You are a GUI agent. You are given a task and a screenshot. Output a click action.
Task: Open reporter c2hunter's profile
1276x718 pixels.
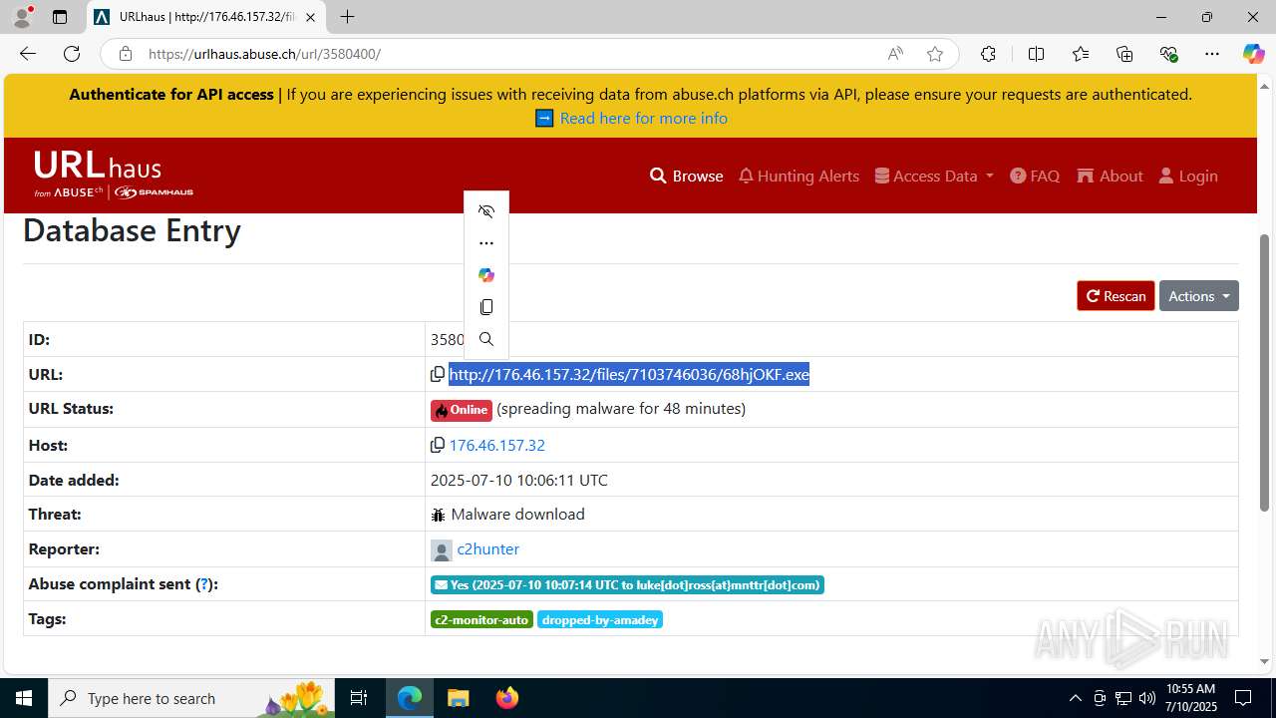pos(487,549)
